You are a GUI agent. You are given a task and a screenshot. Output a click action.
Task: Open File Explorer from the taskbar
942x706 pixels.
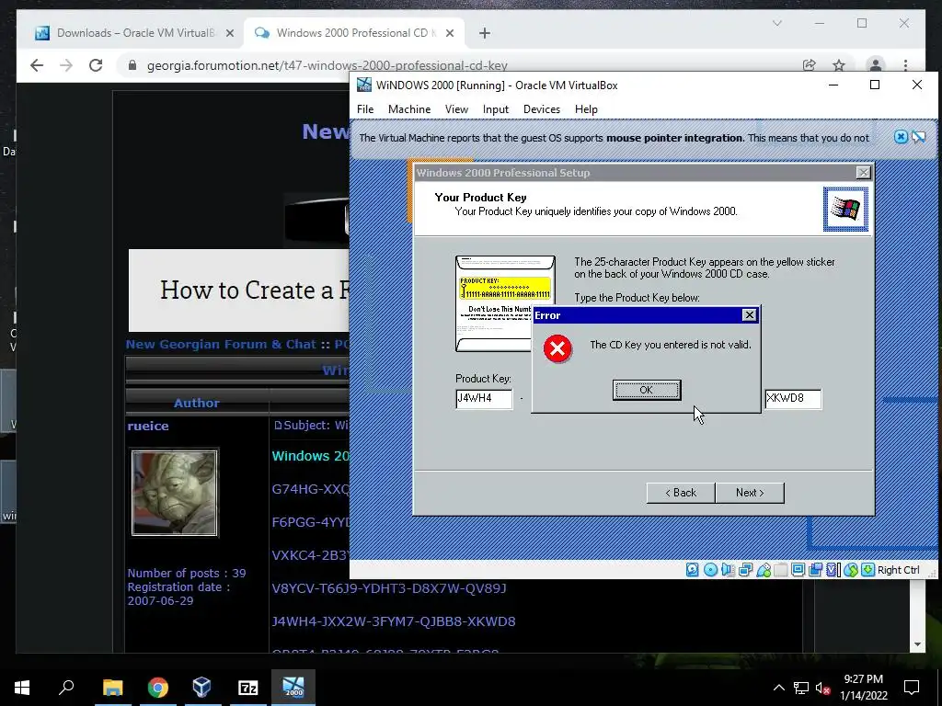[x=112, y=688]
